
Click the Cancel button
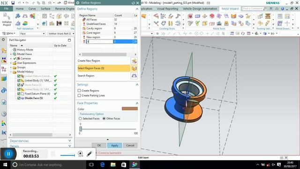pos(130,146)
